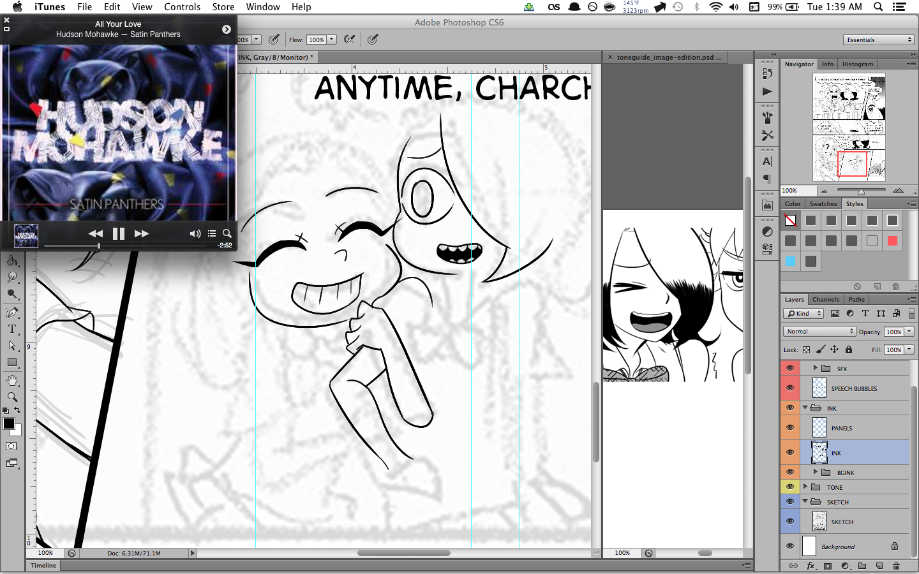
Task: Change the screen mode
Action: pyautogui.click(x=11, y=463)
